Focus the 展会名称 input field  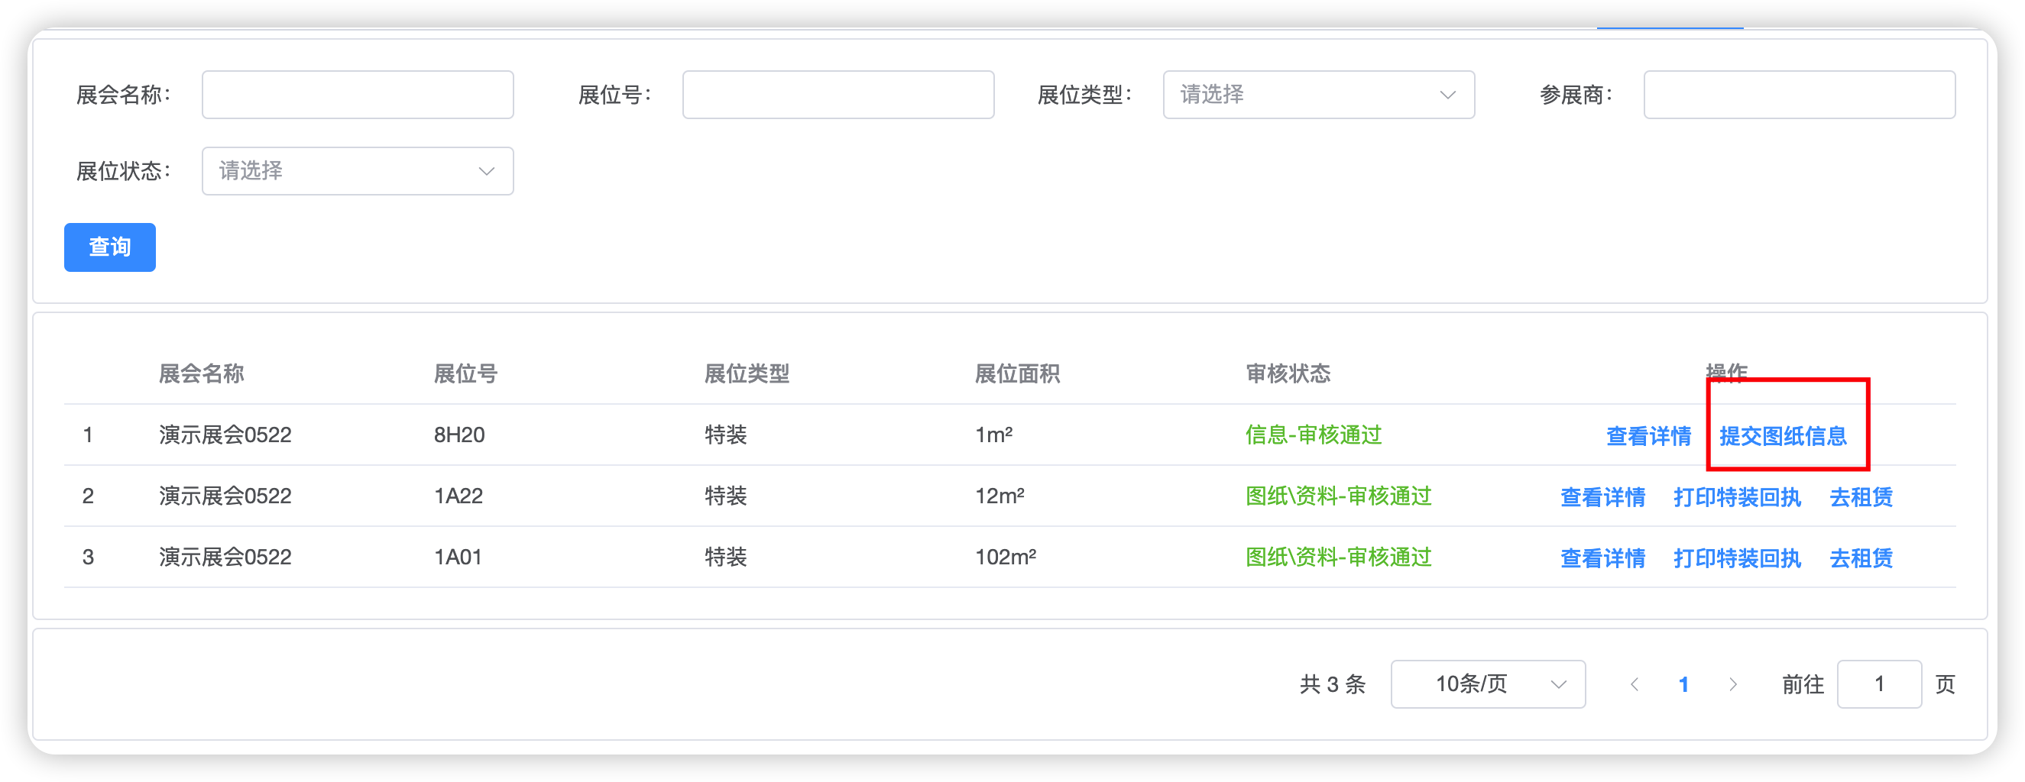[x=358, y=95]
